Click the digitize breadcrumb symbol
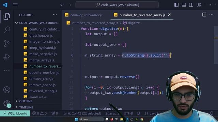The width and height of the screenshot is (218, 122). (131, 23)
